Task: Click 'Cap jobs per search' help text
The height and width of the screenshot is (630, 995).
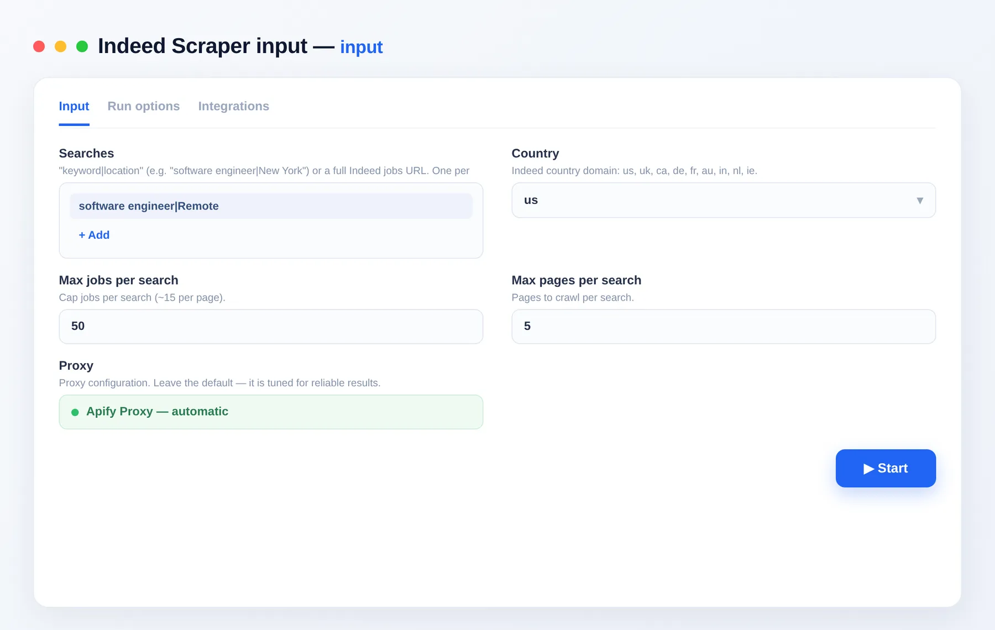Action: 142,297
